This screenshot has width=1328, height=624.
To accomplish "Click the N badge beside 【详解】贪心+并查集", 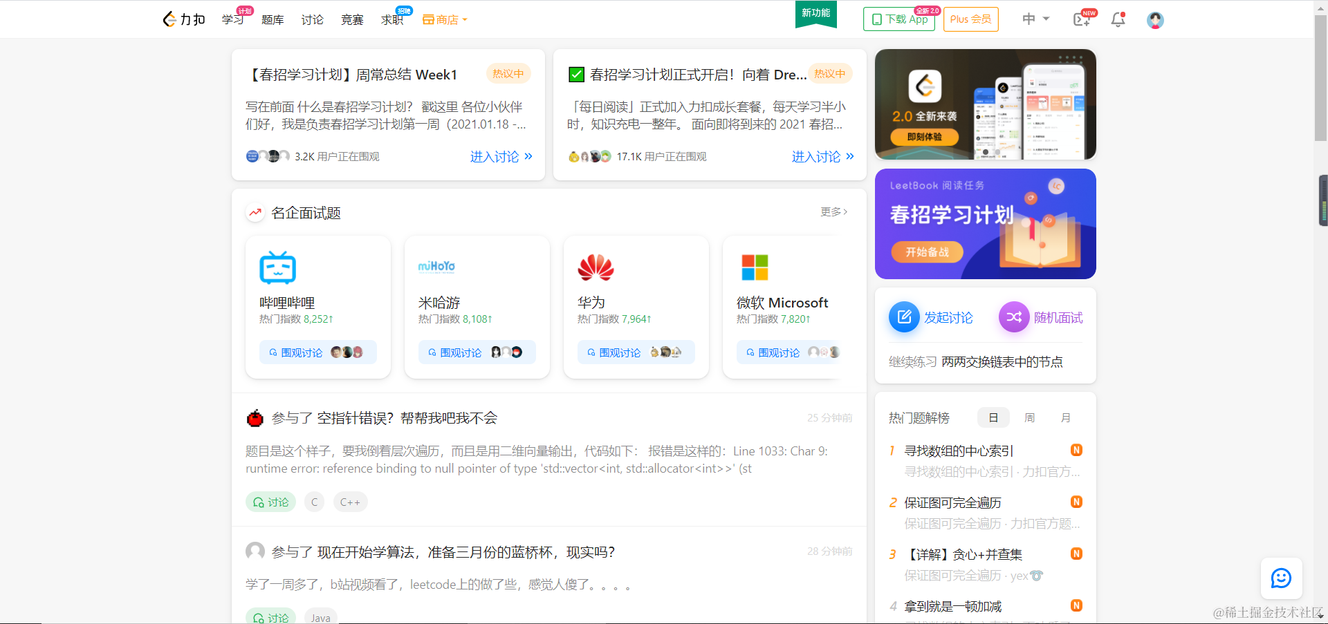I will click(x=1076, y=554).
